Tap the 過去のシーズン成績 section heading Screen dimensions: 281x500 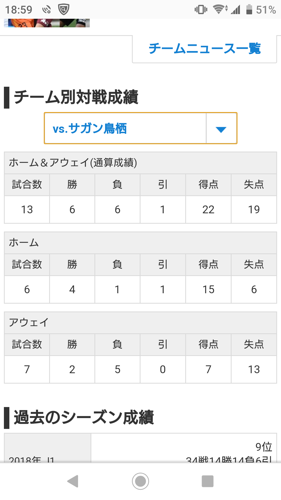point(84,417)
